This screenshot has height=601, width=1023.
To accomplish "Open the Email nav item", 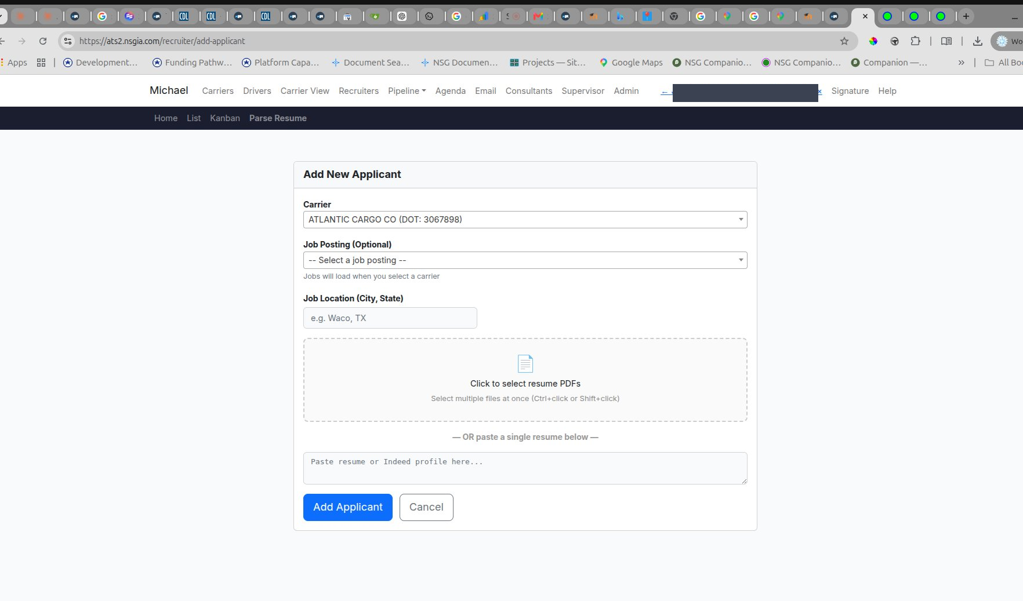I will coord(485,91).
